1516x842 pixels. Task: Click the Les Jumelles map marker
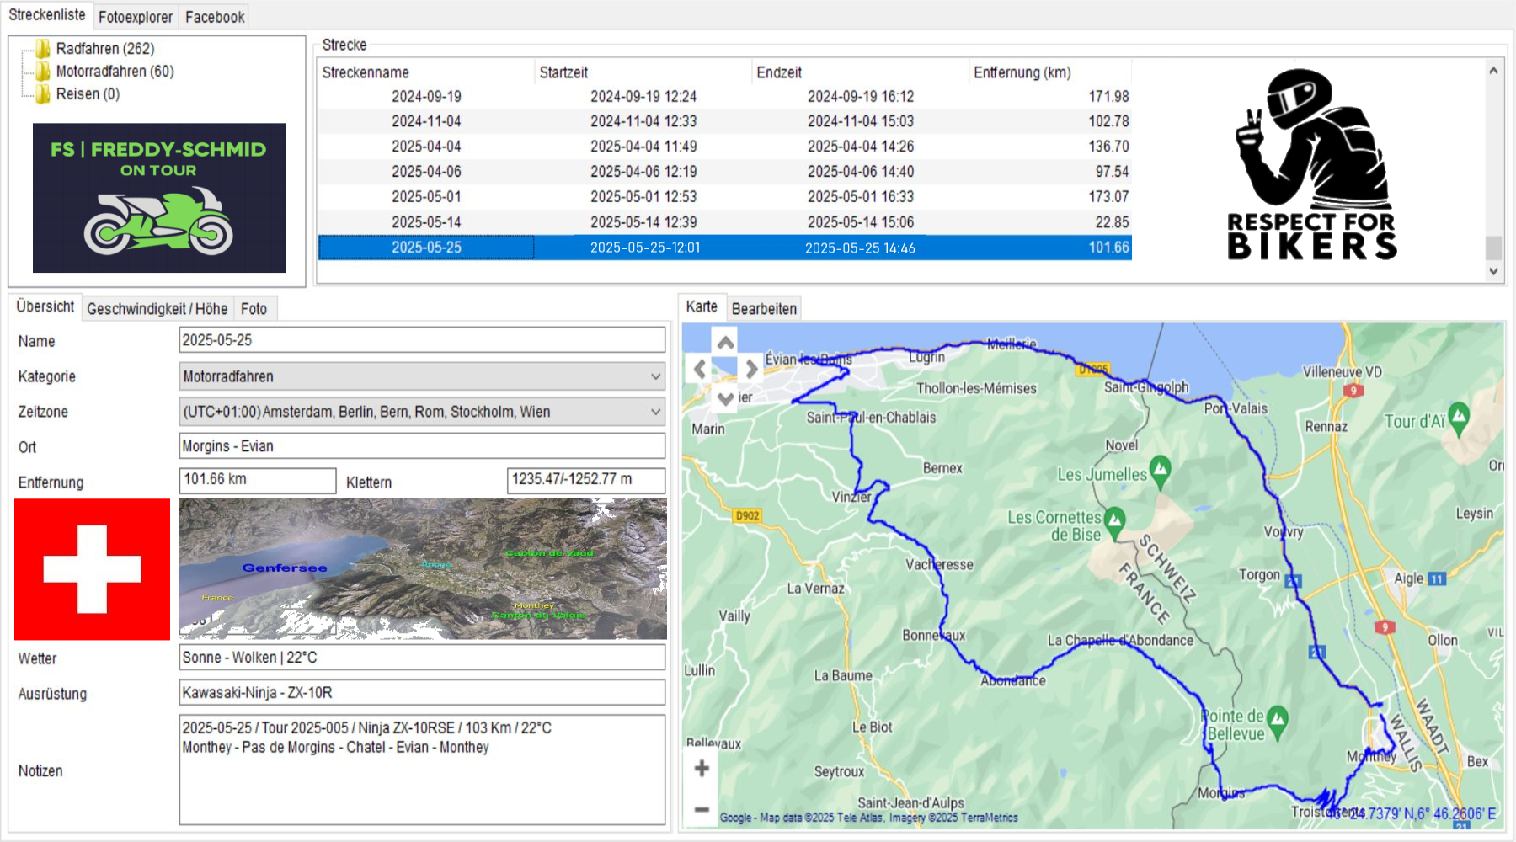tap(1161, 470)
